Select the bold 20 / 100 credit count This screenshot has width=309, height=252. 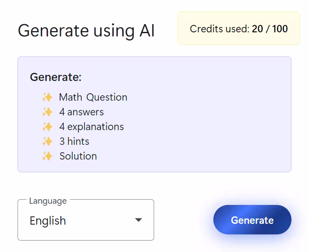[270, 29]
